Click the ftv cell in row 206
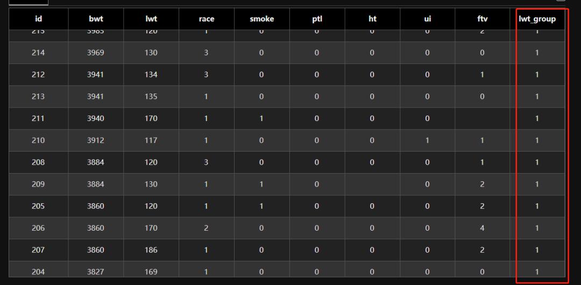This screenshot has width=581, height=285. click(483, 228)
